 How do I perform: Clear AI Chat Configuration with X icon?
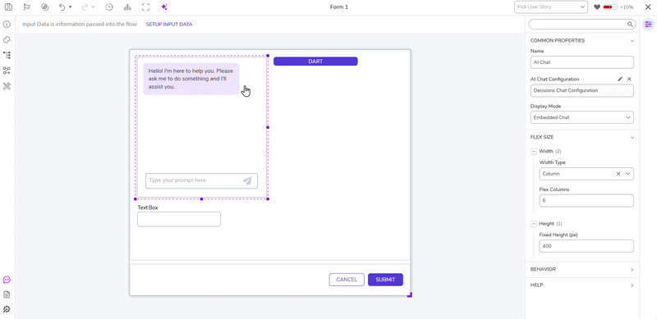629,79
